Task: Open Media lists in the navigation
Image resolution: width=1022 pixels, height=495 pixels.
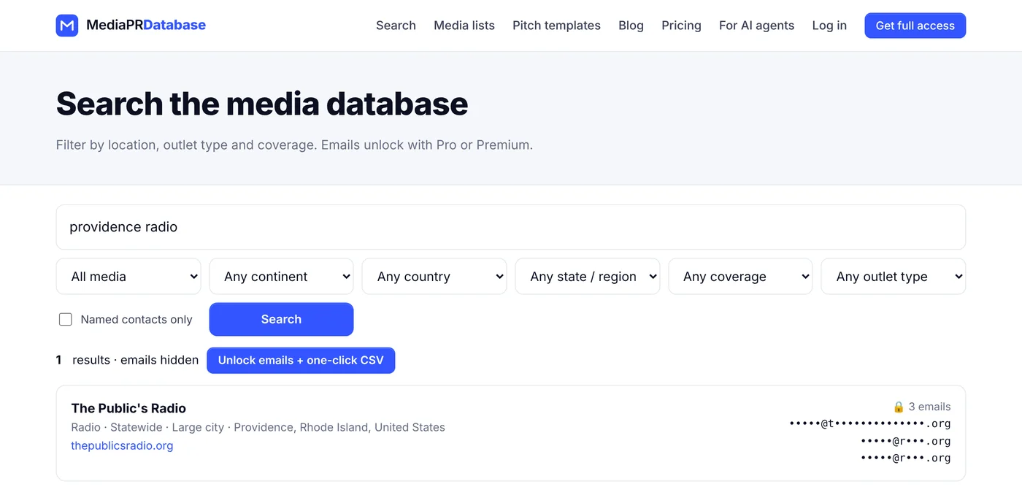Action: click(x=464, y=26)
